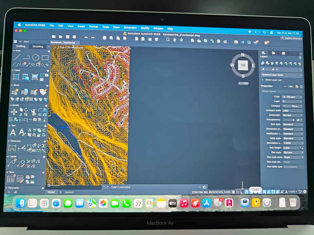Image resolution: width=314 pixels, height=235 pixels.
Task: Collapse the Hatch panel section
Action: (x=13, y=70)
